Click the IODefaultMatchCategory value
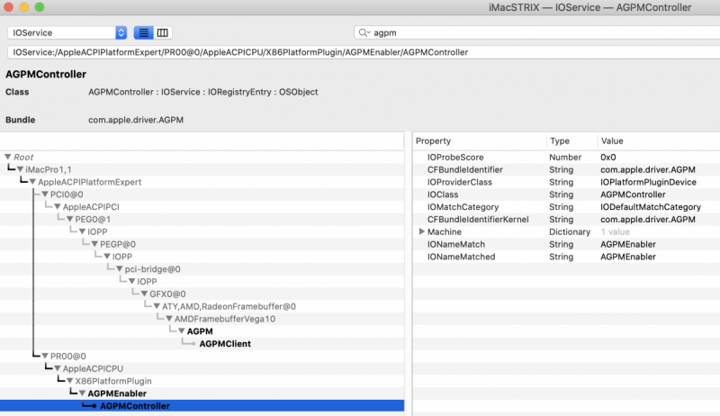This screenshot has height=416, width=720. coord(651,206)
